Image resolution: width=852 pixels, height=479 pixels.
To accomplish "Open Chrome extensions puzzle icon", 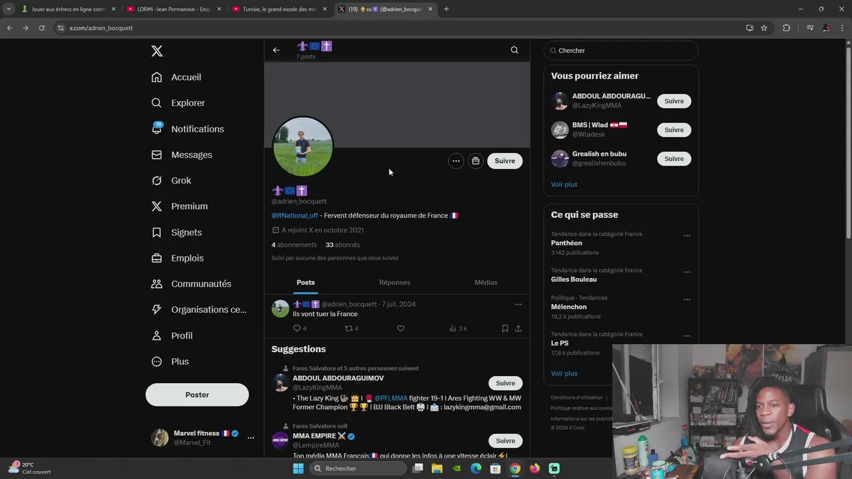I will (787, 28).
